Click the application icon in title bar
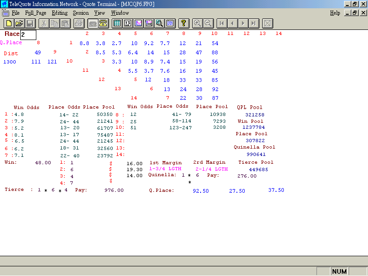 point(5,4)
